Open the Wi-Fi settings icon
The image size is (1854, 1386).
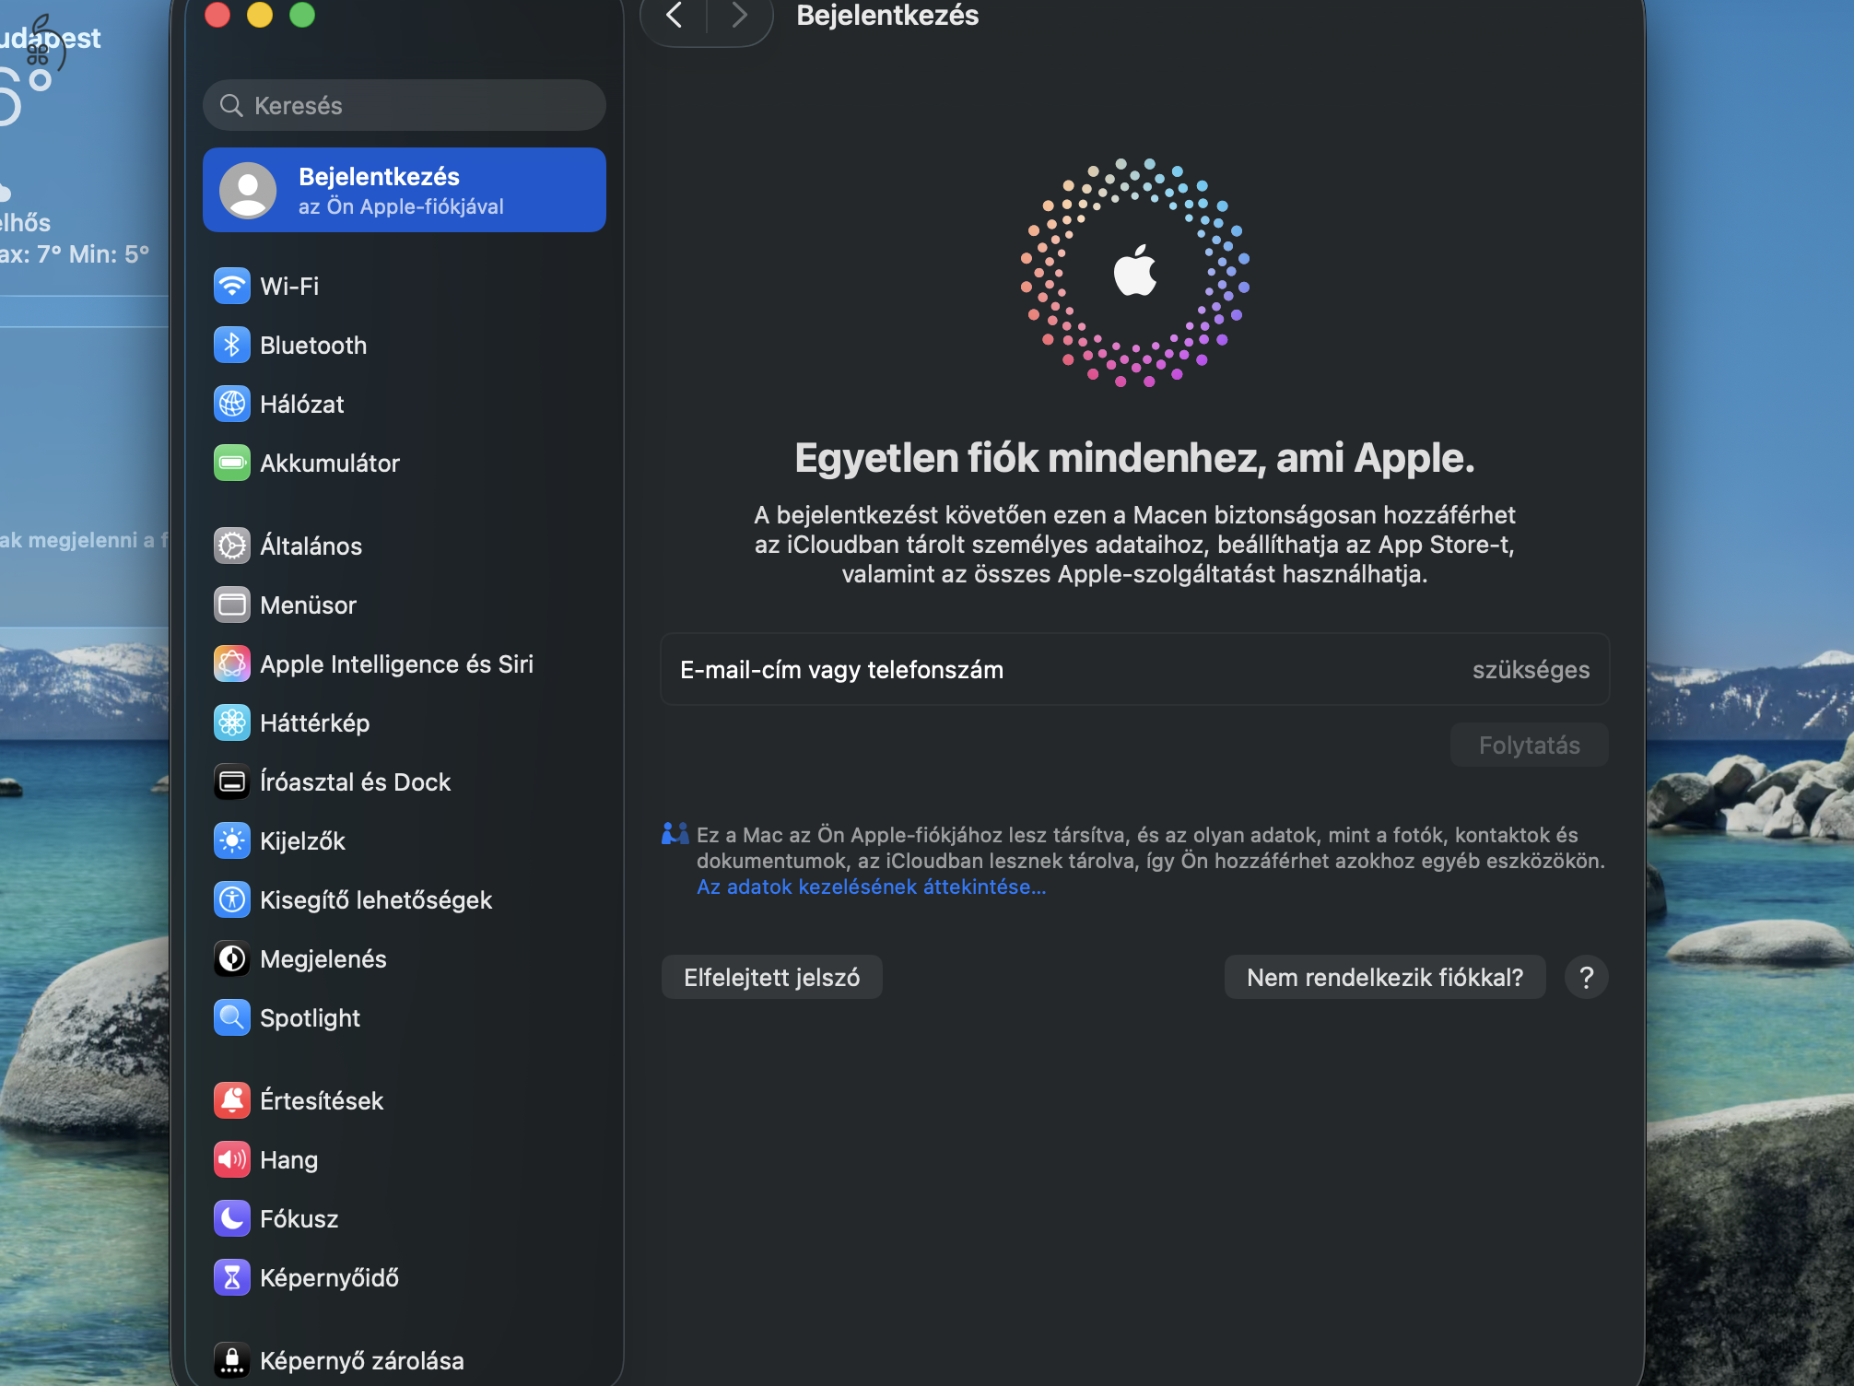(231, 286)
